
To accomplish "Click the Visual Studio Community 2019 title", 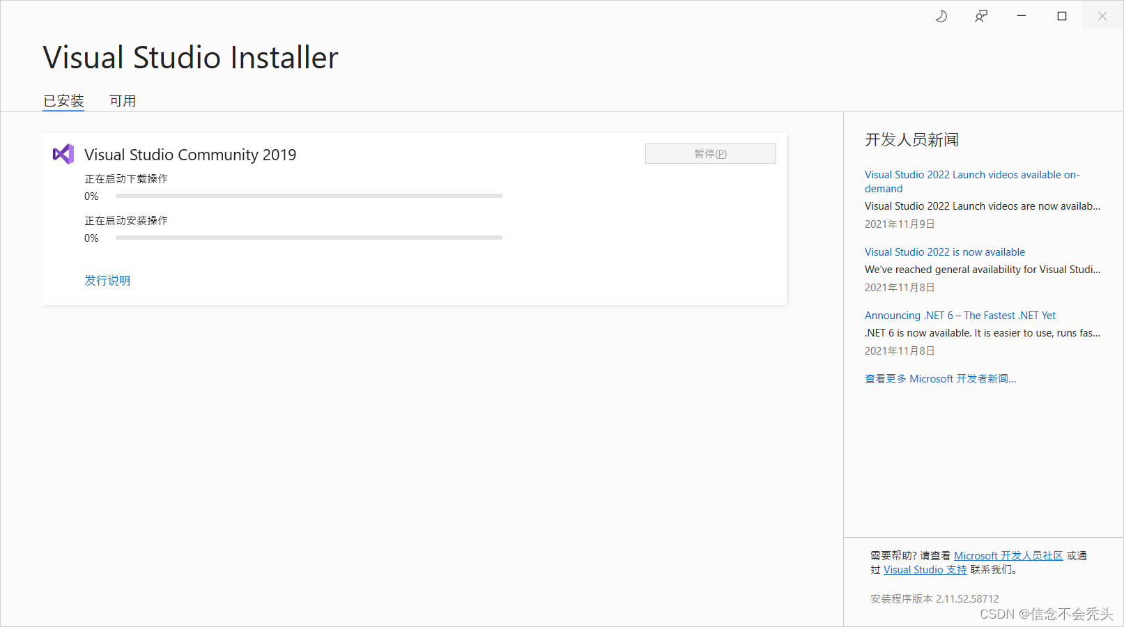I will [190, 155].
